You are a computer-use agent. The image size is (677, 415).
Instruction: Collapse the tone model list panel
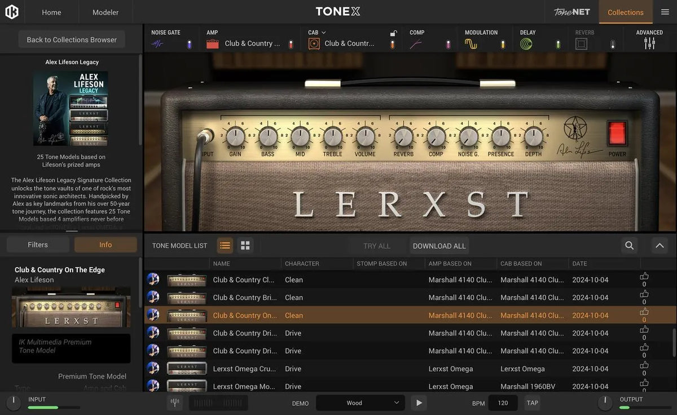click(659, 246)
